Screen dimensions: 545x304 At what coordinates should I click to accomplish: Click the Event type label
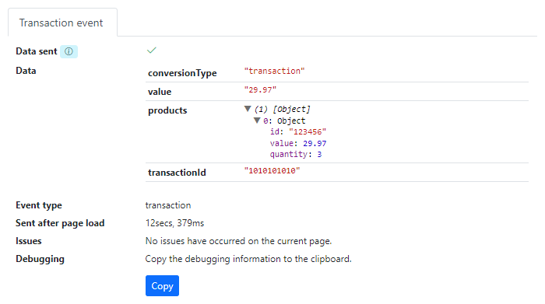[39, 205]
